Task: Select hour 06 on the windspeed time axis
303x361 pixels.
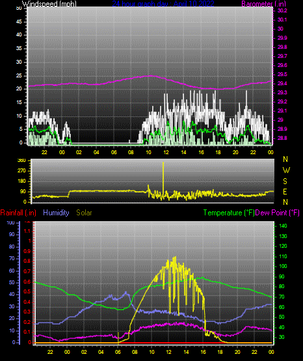Action: click(x=114, y=152)
